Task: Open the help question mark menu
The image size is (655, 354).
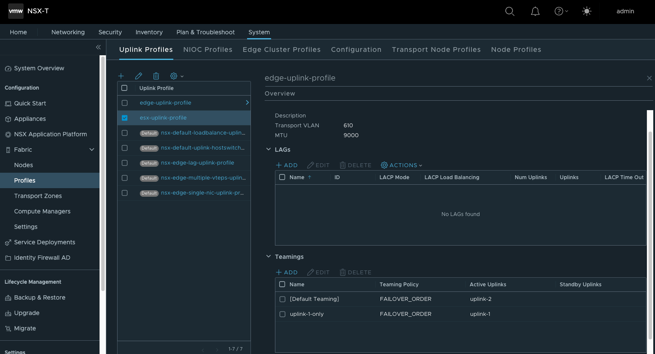Action: pos(561,12)
